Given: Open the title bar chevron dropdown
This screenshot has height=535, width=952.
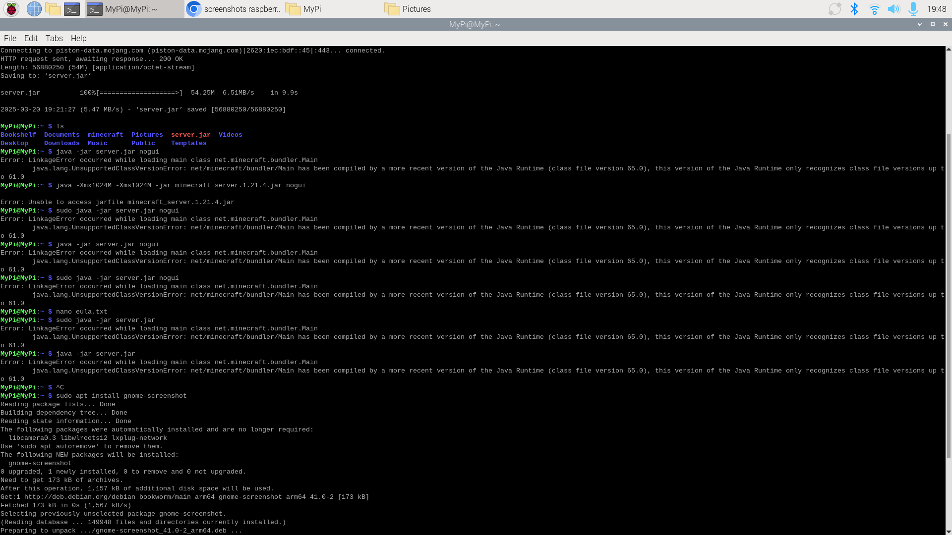Looking at the screenshot, I should (x=920, y=24).
